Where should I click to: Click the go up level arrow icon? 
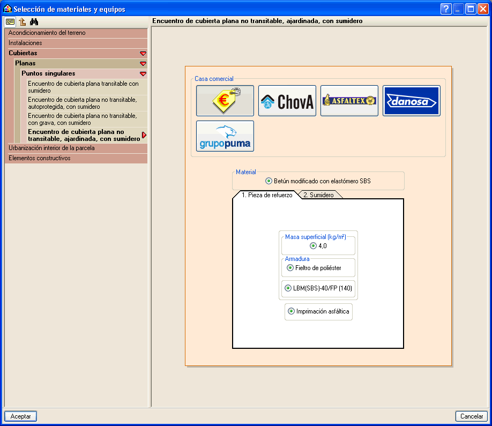coord(23,21)
